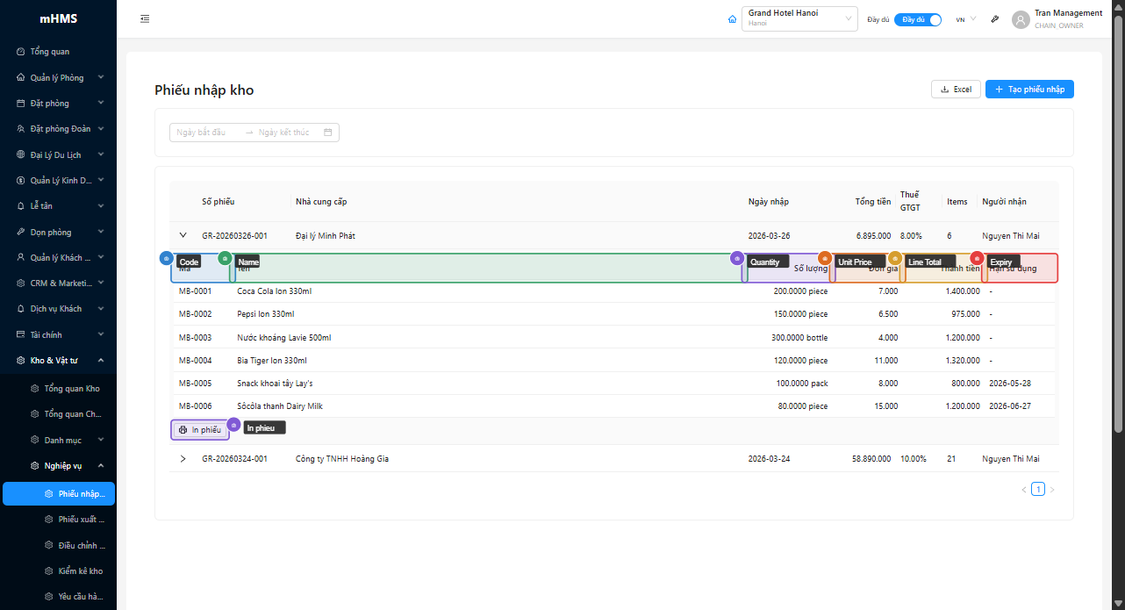The width and height of the screenshot is (1125, 610).
Task: Open the Grand Hotel Hanoi selector dropdown
Action: 799,19
